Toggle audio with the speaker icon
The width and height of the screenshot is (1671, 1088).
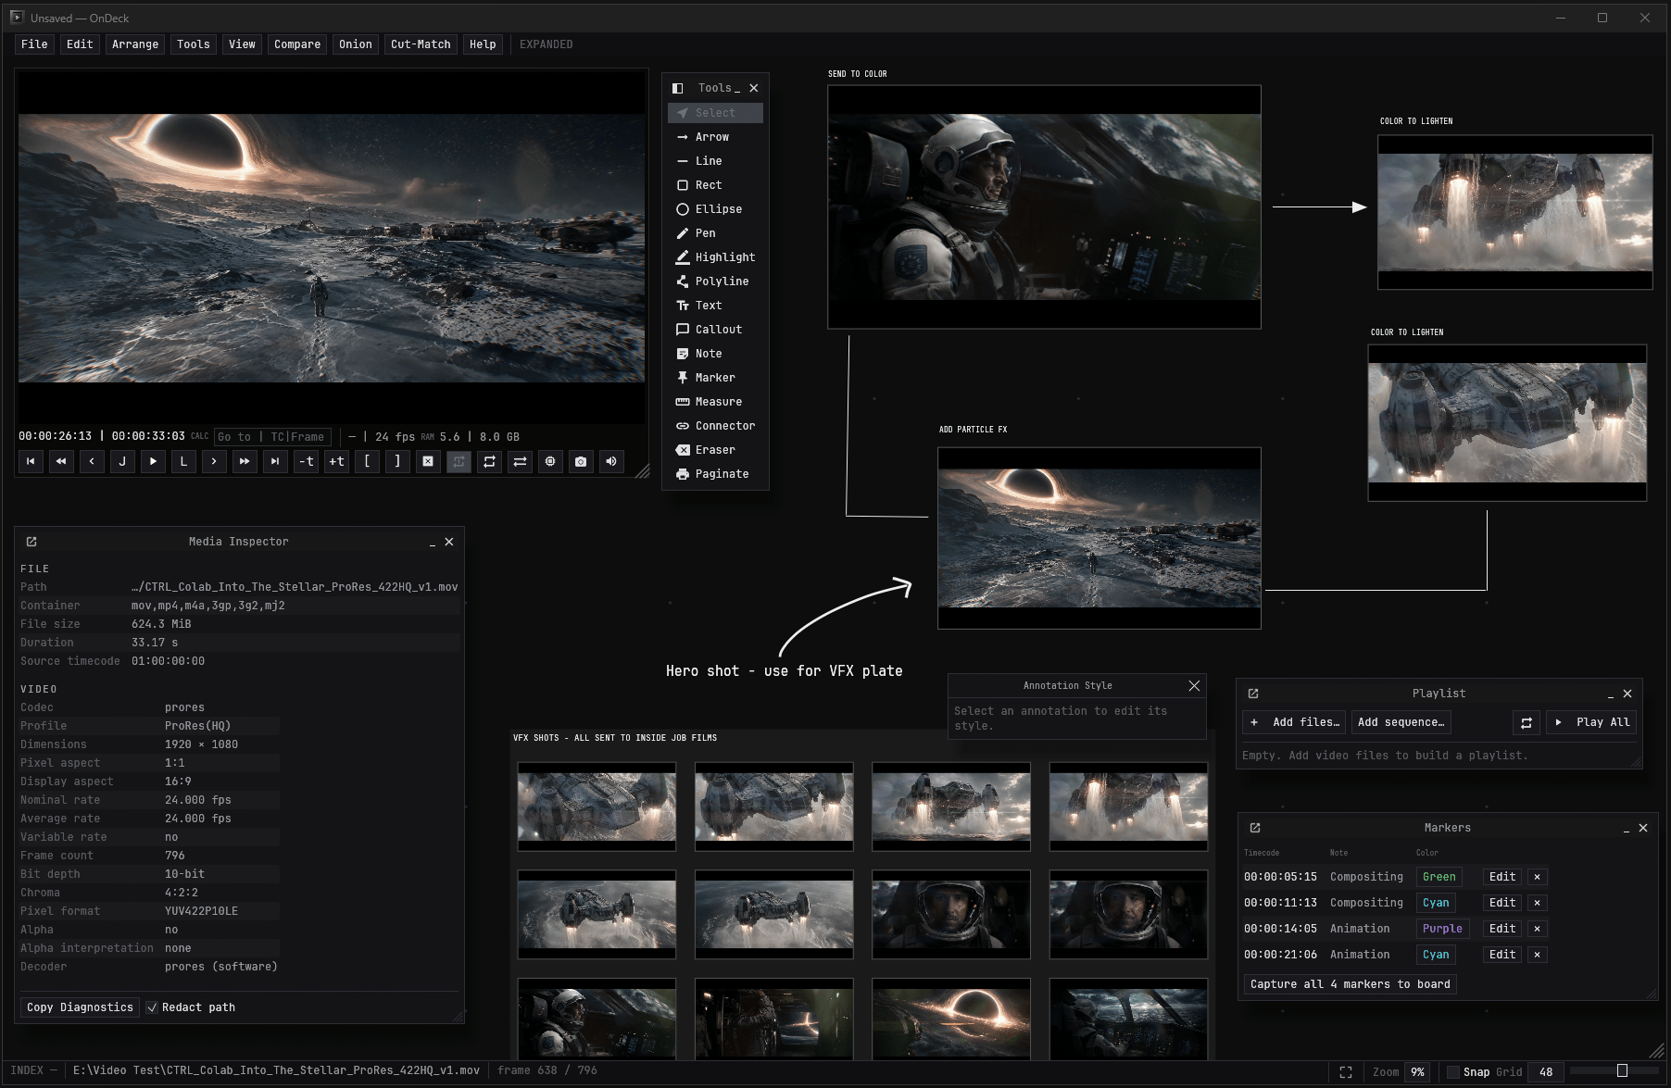click(611, 461)
